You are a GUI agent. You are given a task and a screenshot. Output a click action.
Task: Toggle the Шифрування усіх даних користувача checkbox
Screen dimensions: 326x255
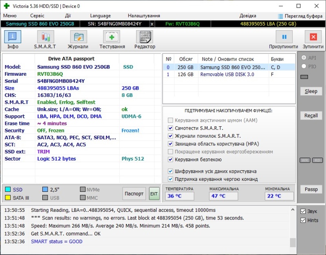[170, 171]
